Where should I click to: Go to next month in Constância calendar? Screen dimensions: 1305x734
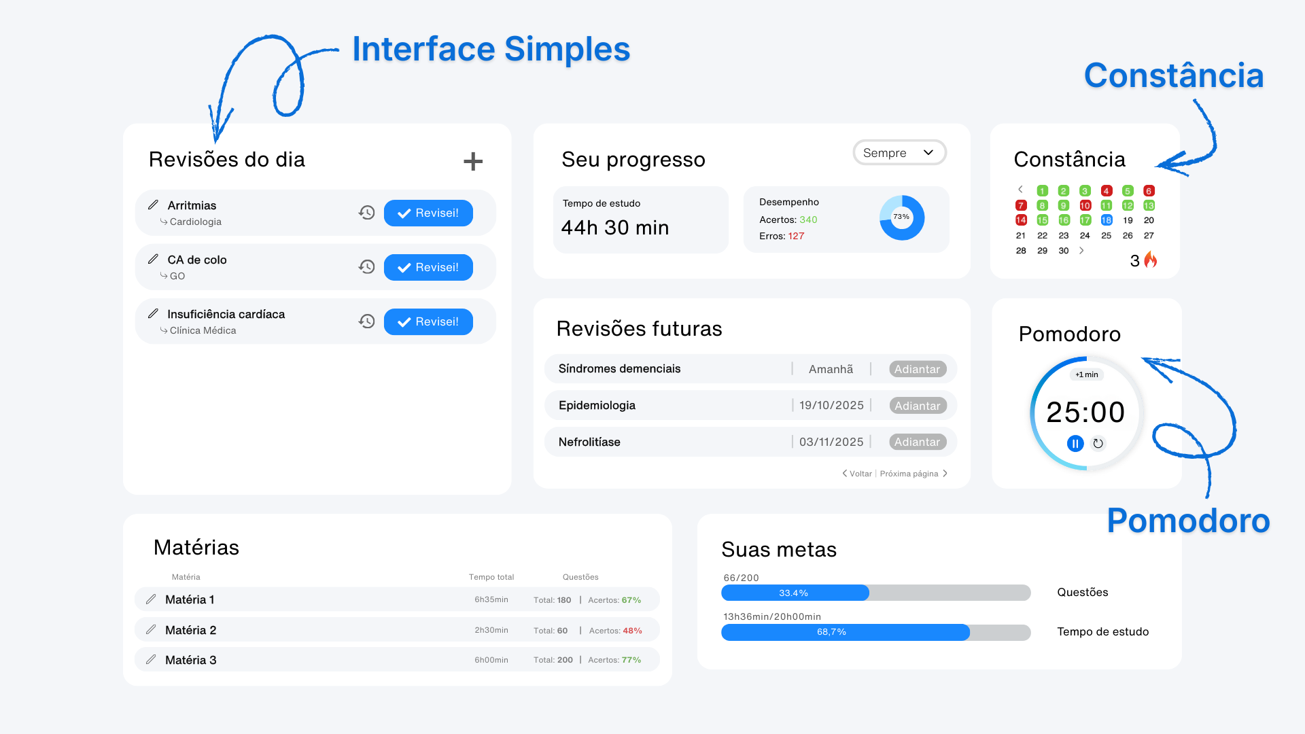click(x=1081, y=251)
